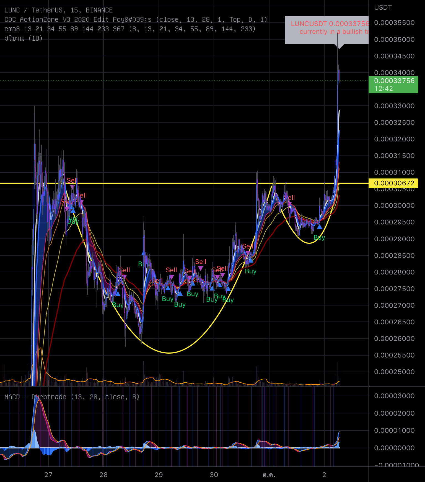Click the MACD axis value 0.00002000
Image resolution: width=425 pixels, height=482 pixels.
[x=394, y=413]
